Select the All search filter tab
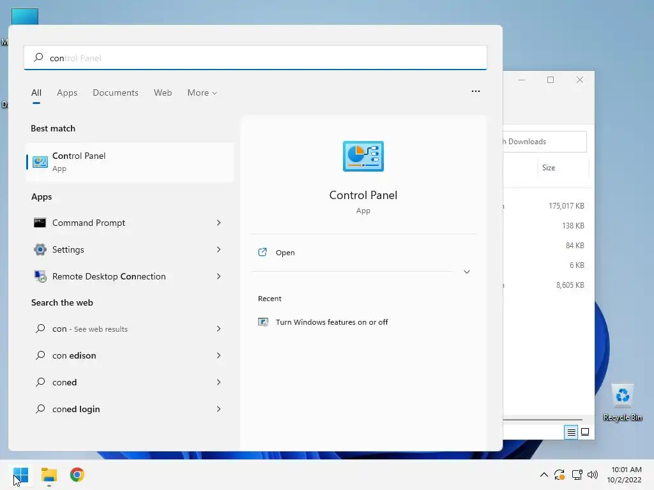The width and height of the screenshot is (654, 490). coord(36,93)
